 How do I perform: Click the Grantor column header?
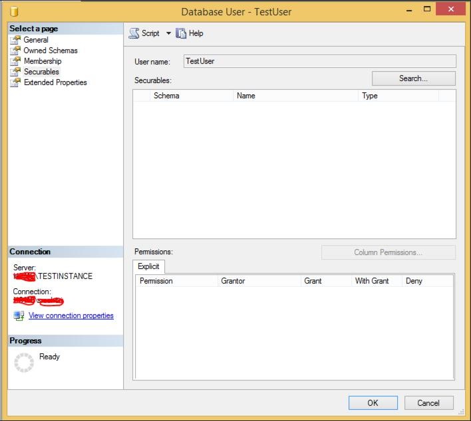click(x=259, y=281)
